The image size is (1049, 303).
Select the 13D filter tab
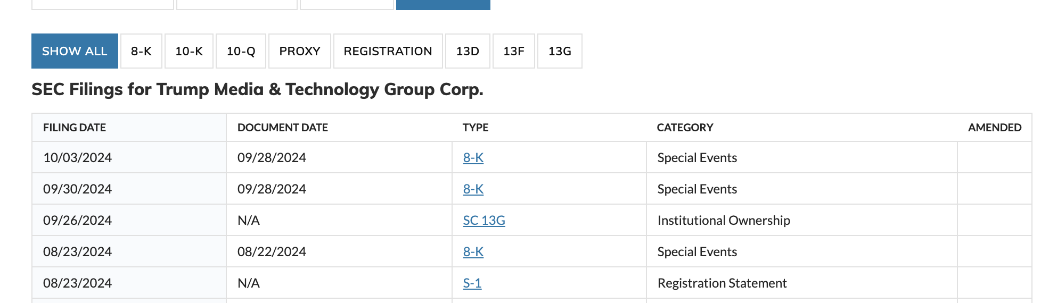[x=468, y=51]
